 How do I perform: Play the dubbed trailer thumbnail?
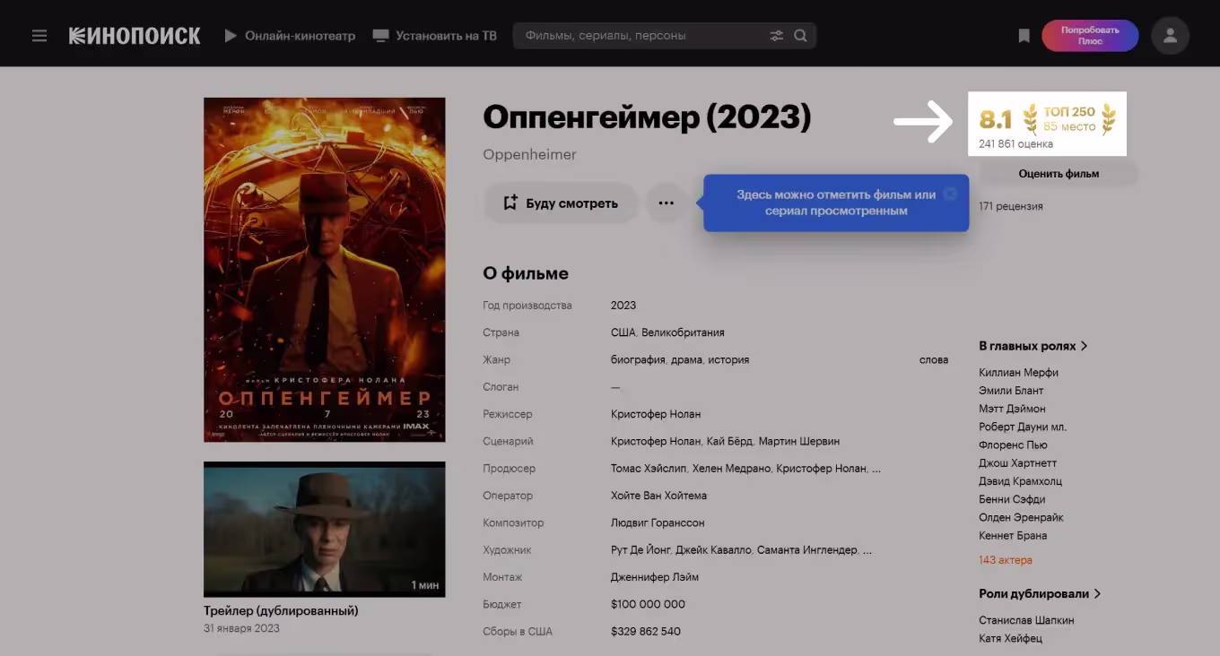tap(324, 529)
